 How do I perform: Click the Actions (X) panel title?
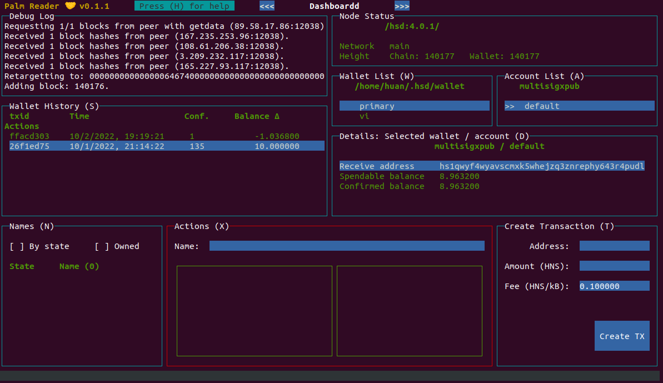click(202, 226)
